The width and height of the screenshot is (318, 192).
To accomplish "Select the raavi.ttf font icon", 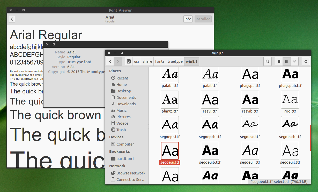I will [x=210, y=100].
